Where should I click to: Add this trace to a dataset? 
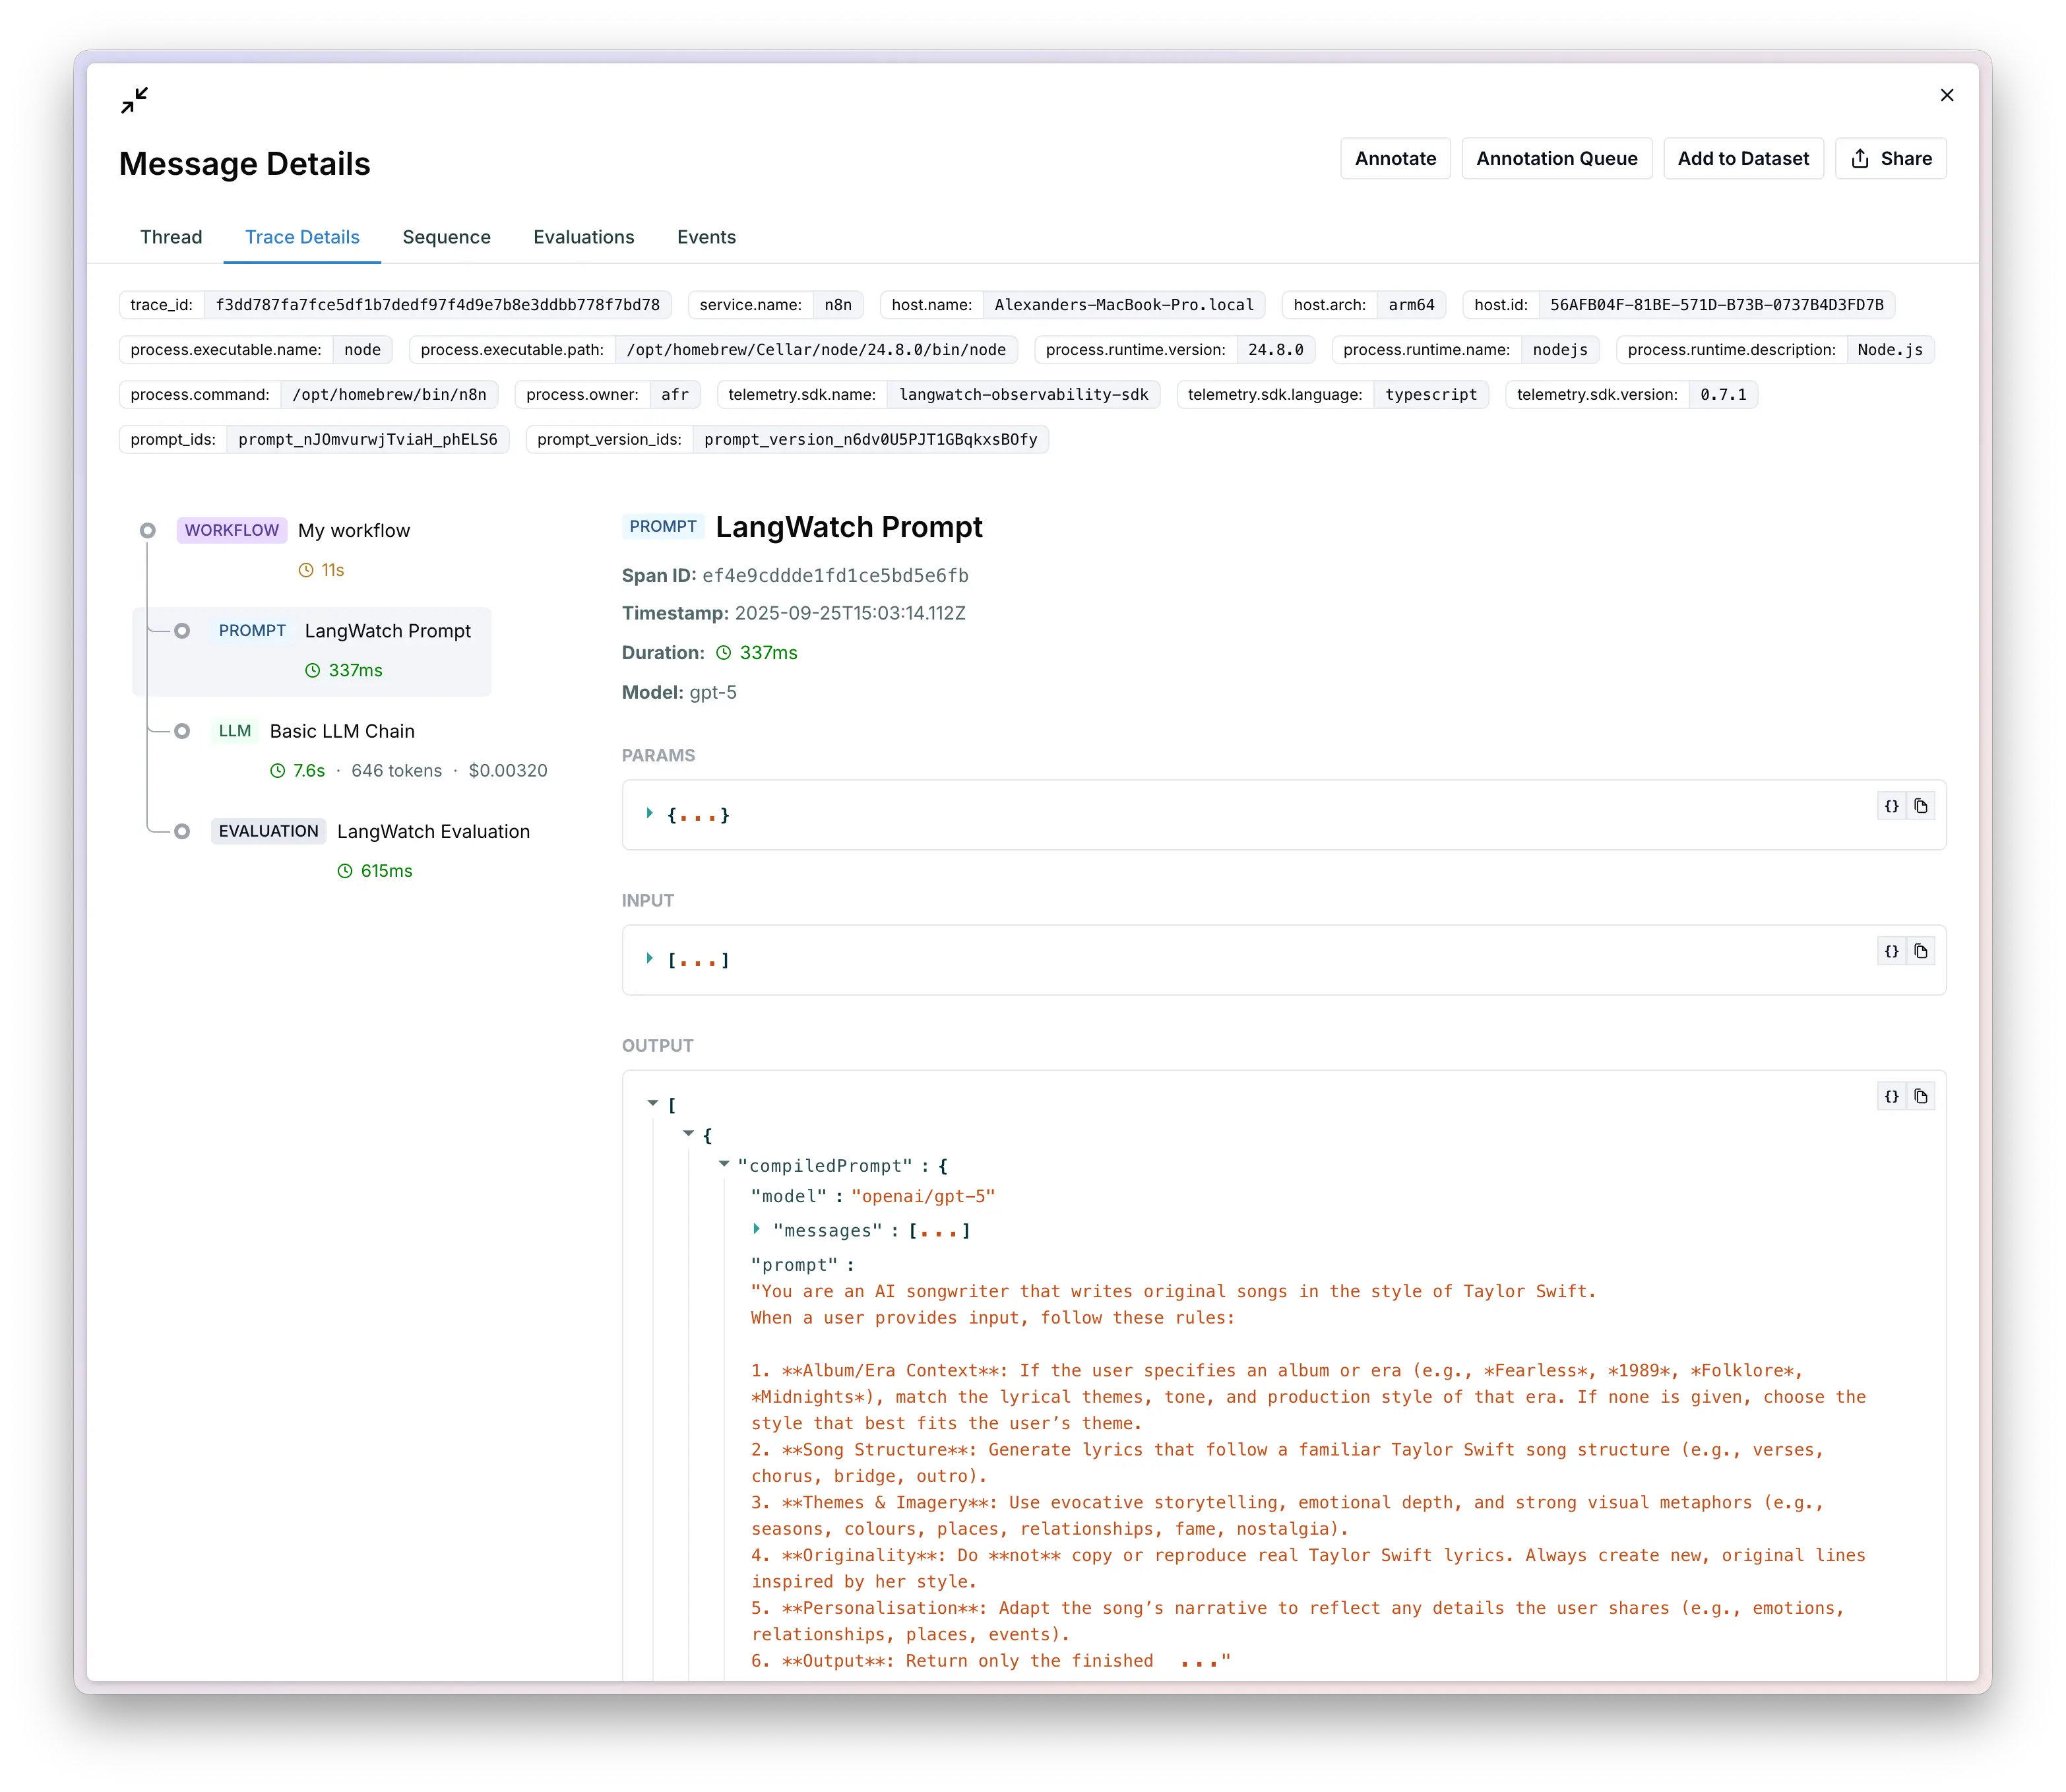pyautogui.click(x=1742, y=158)
